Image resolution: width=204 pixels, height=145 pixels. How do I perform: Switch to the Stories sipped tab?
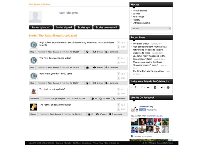[64, 27]
